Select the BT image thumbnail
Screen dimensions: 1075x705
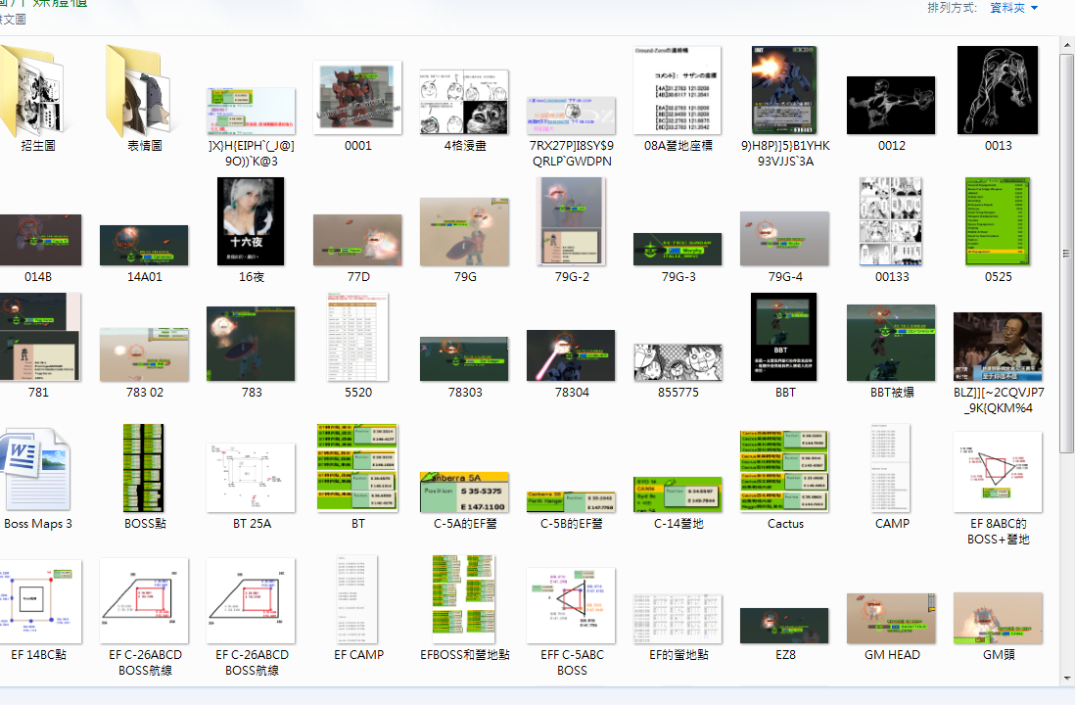click(358, 468)
